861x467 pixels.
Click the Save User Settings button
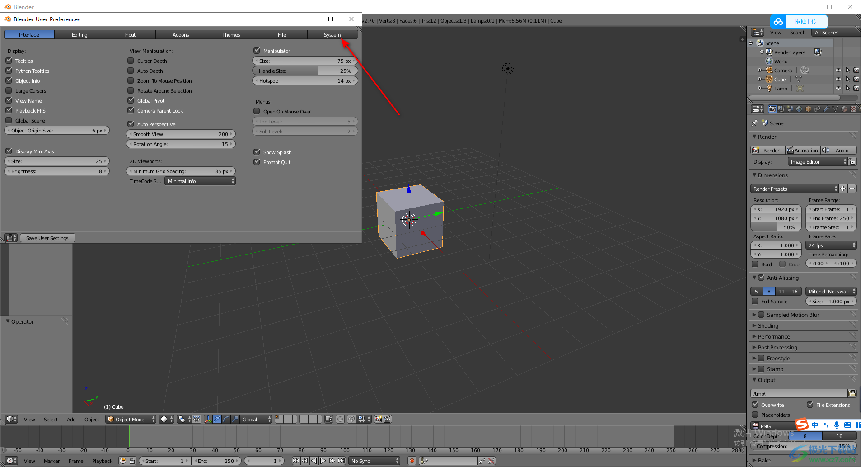coord(47,238)
